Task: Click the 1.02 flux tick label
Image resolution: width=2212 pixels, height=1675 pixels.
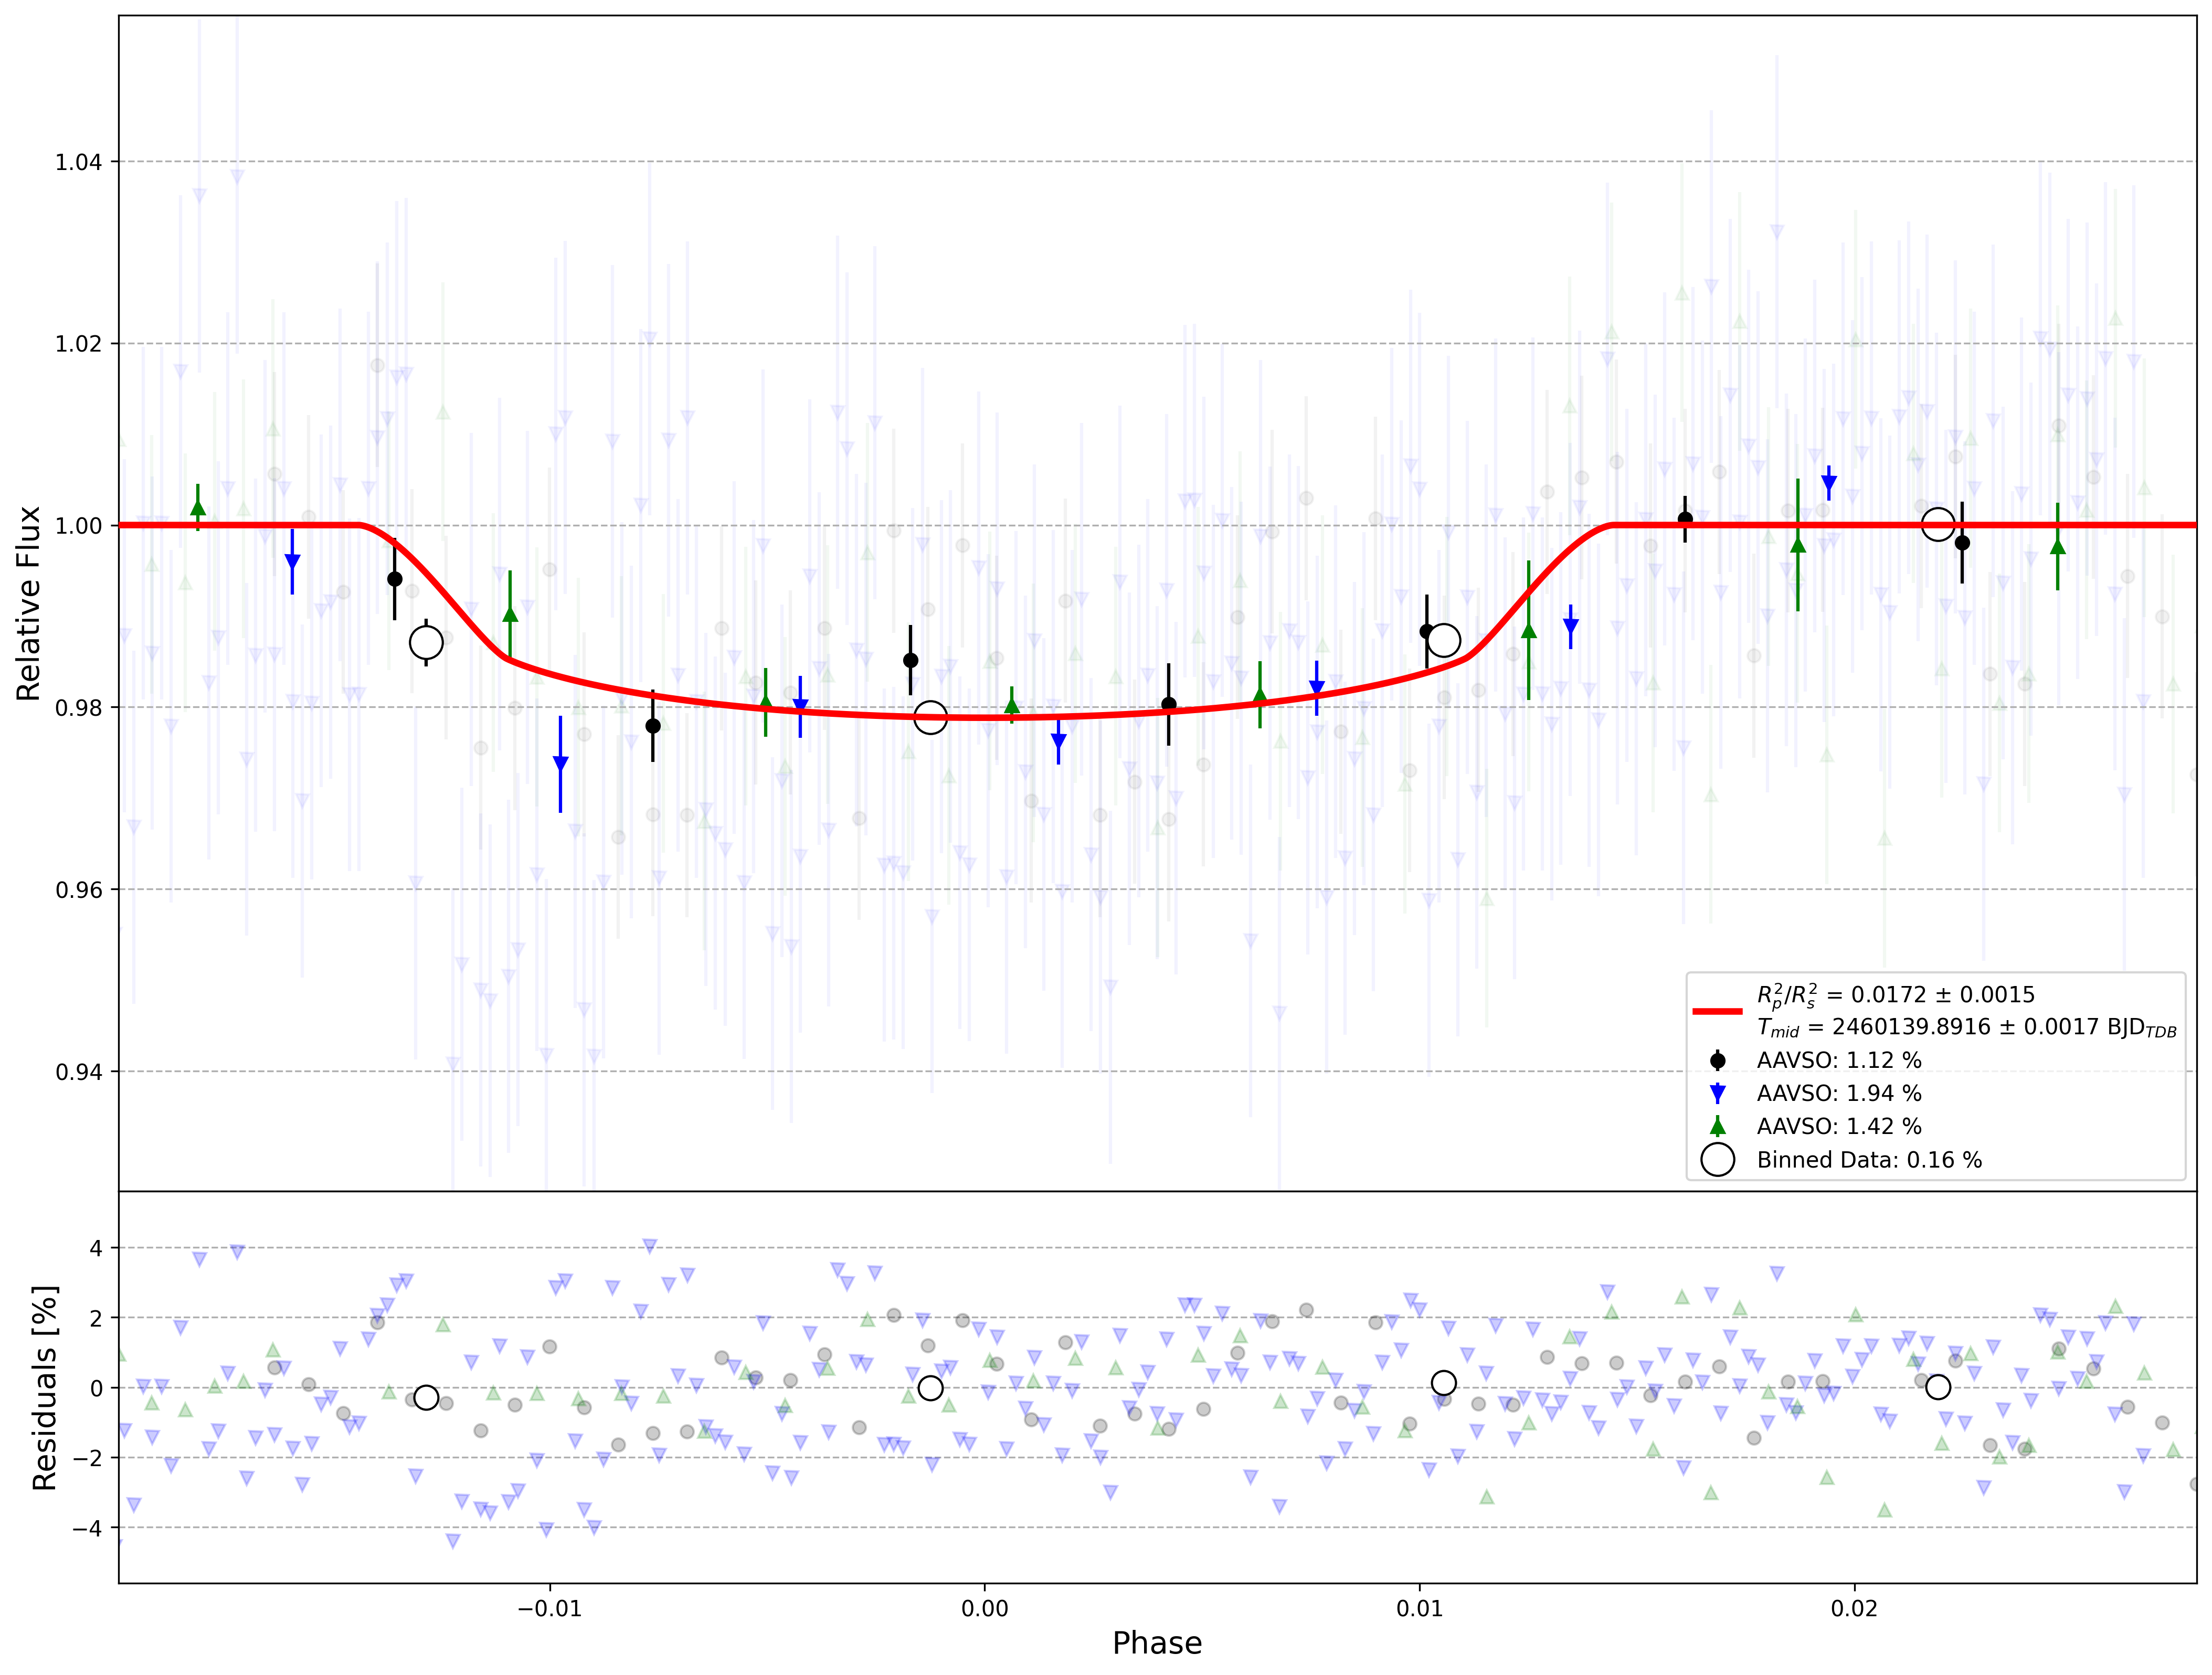Action: (x=79, y=344)
